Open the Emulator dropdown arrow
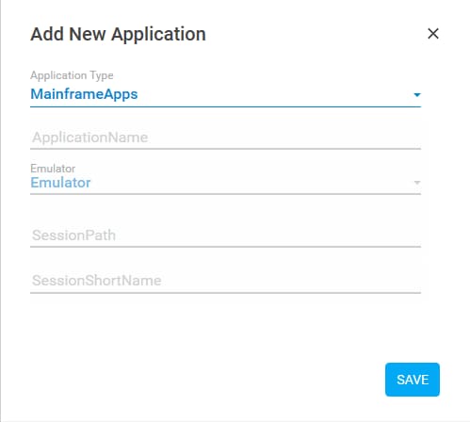The width and height of the screenshot is (470, 422). (x=417, y=183)
